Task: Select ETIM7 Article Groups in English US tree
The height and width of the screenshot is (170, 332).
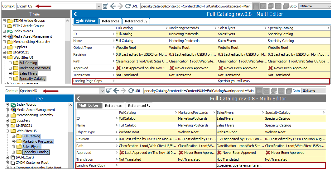Action: pyautogui.click(x=28, y=26)
